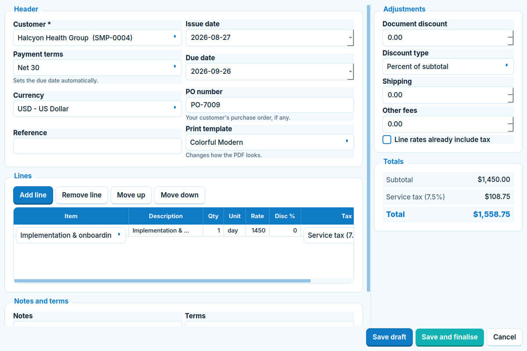Open the Customer dropdown
Image resolution: width=527 pixels, height=351 pixels.
[97, 38]
